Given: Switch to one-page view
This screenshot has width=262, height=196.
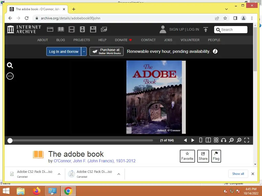Looking at the screenshot, I should pyautogui.click(x=201, y=140).
